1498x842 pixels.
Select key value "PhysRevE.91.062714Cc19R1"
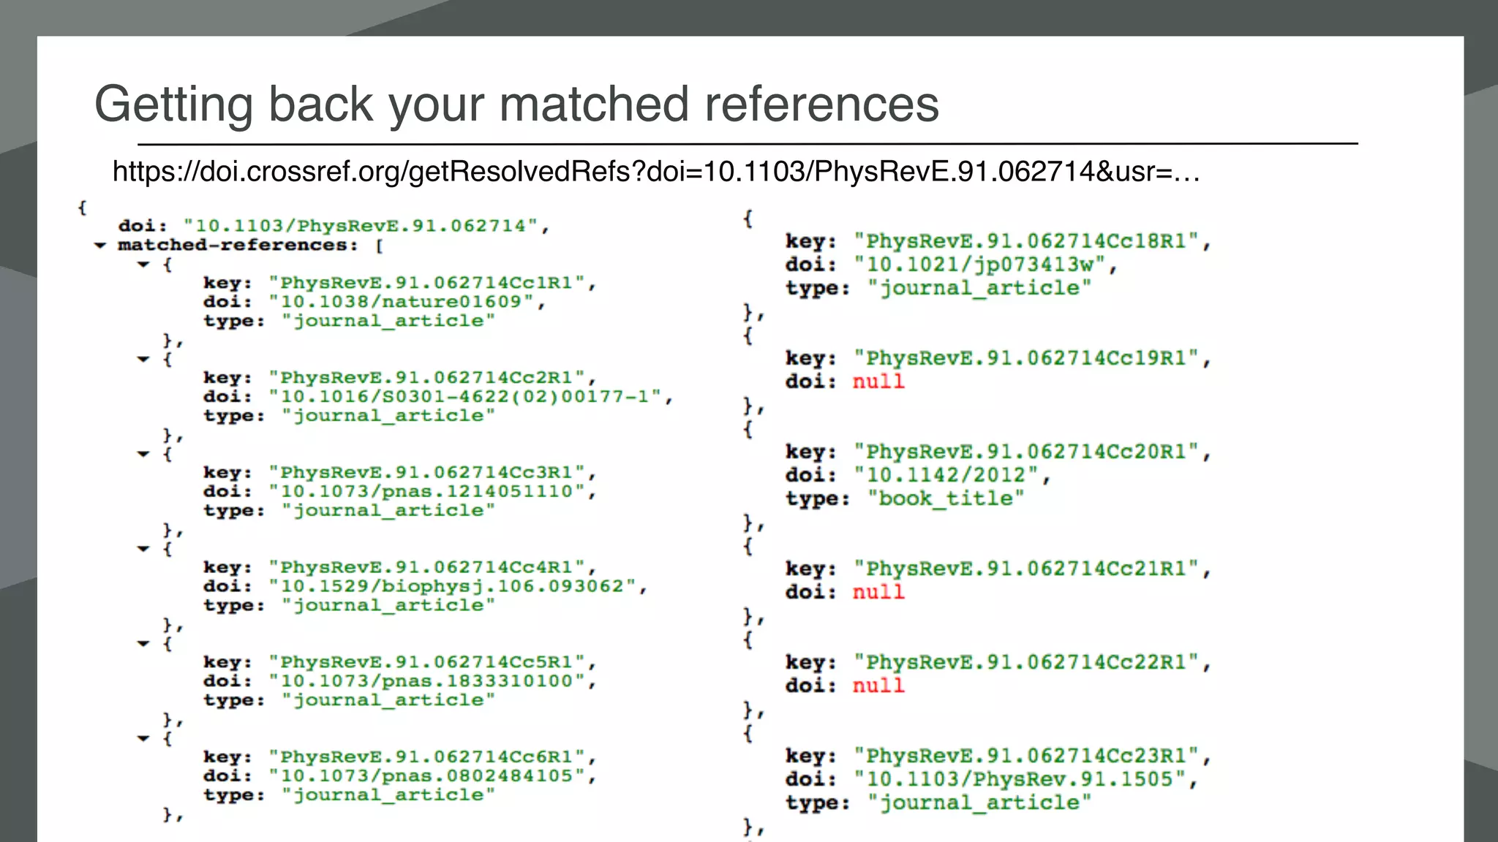pos(1027,358)
